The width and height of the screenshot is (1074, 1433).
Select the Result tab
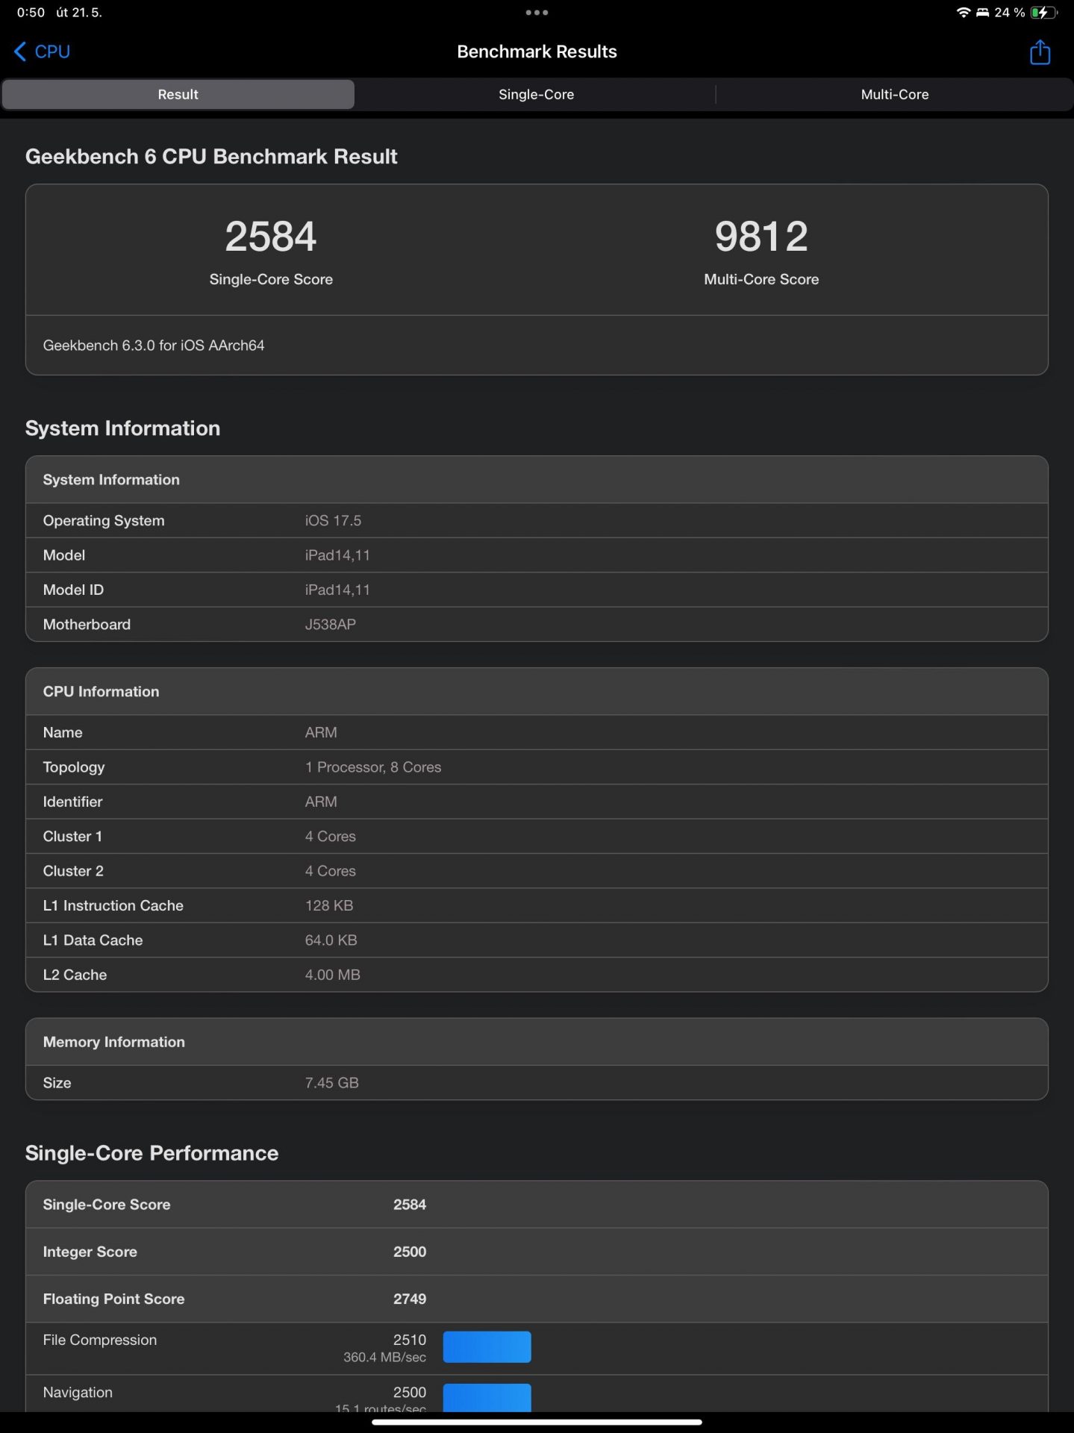coord(178,95)
